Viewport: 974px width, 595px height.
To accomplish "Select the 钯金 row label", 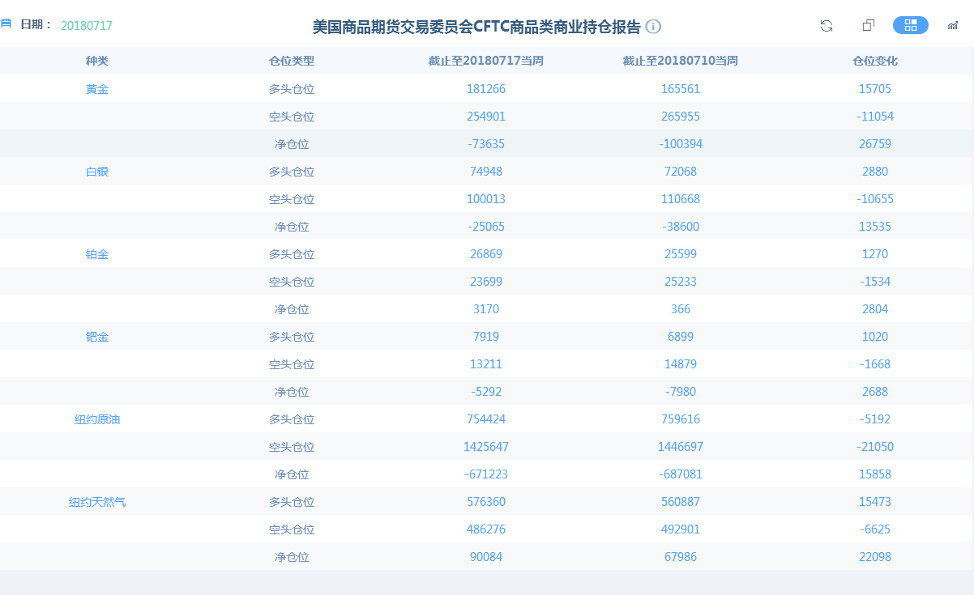I will [97, 337].
